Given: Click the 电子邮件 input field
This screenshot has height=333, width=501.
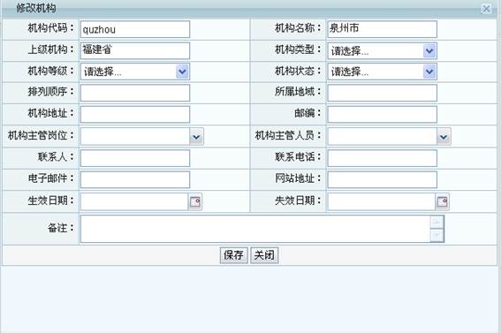Looking at the screenshot, I should tap(135, 179).
